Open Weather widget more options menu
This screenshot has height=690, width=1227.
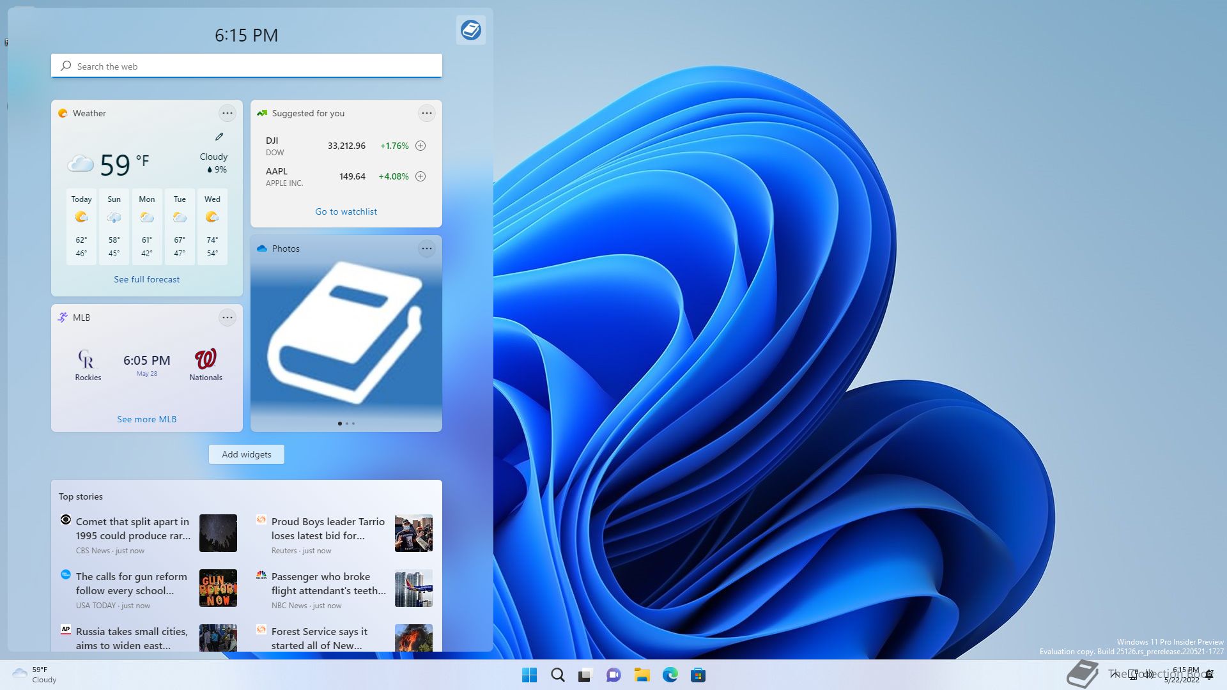point(227,113)
